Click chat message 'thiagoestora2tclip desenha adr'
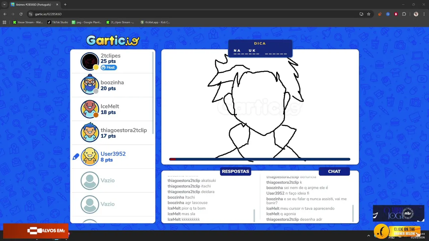Image resolution: width=429 pixels, height=241 pixels. (x=294, y=220)
